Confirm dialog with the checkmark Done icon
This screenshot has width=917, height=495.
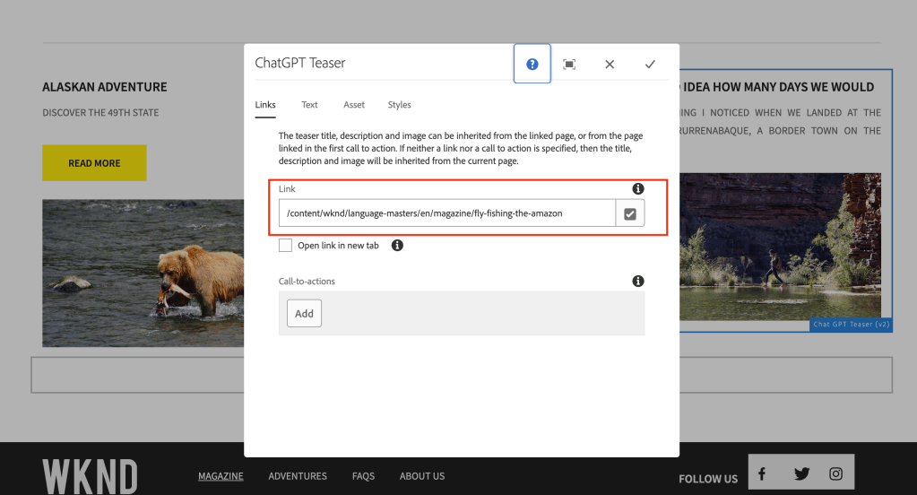pyautogui.click(x=650, y=64)
